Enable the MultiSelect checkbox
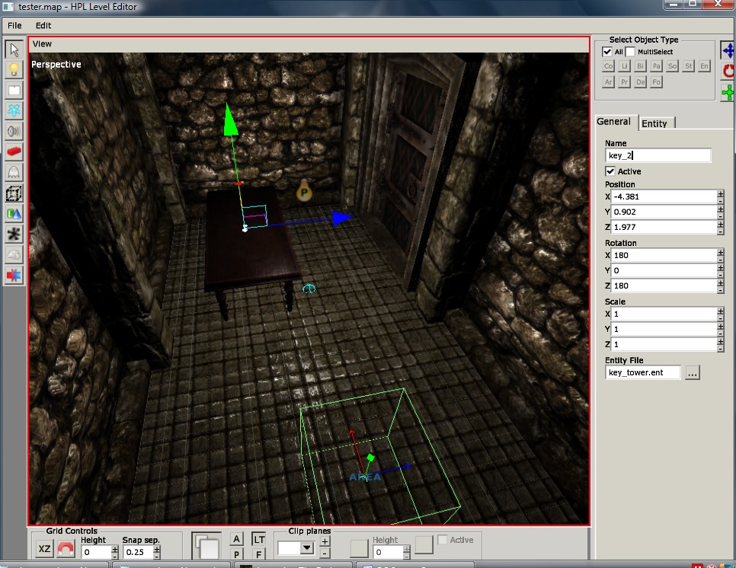 tap(630, 52)
